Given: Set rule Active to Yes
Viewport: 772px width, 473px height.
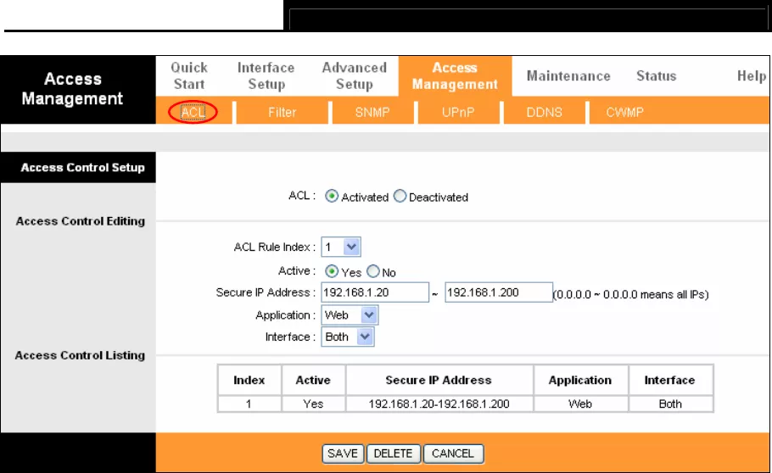Looking at the screenshot, I should coord(332,272).
